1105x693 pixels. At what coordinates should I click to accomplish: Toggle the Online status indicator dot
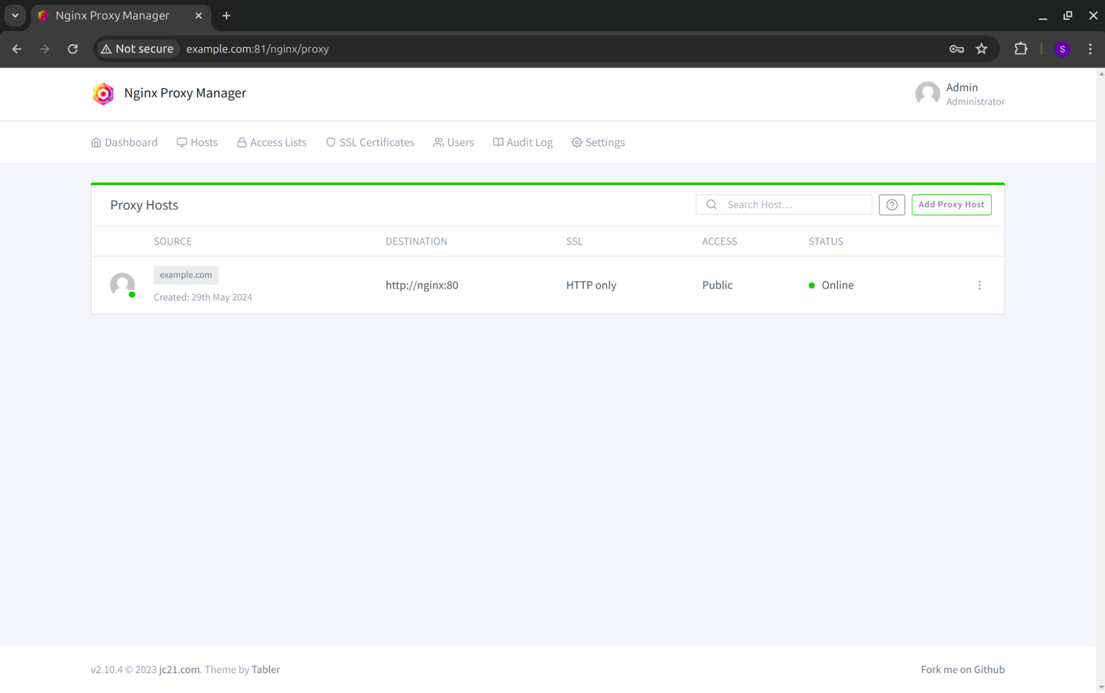tap(811, 285)
